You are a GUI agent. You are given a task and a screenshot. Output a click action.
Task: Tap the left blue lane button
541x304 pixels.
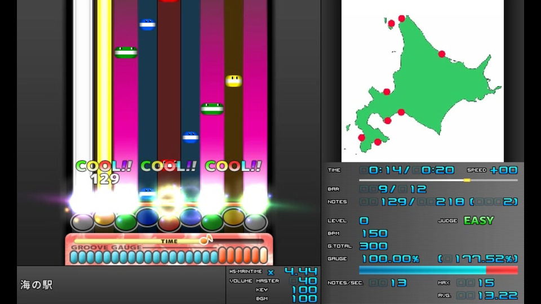coord(147,217)
